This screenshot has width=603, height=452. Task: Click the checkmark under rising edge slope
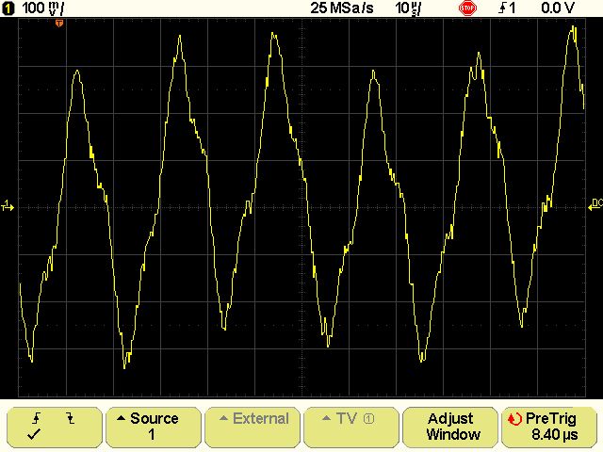tap(34, 435)
